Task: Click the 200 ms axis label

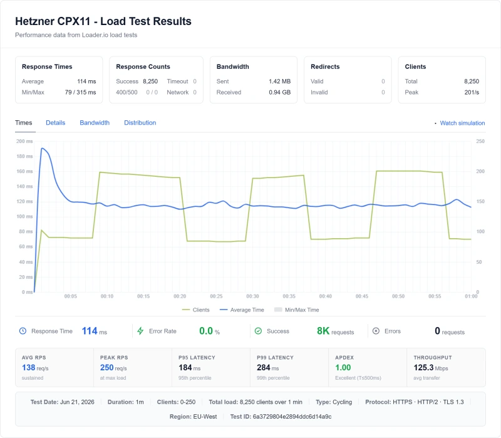Action: pos(24,141)
